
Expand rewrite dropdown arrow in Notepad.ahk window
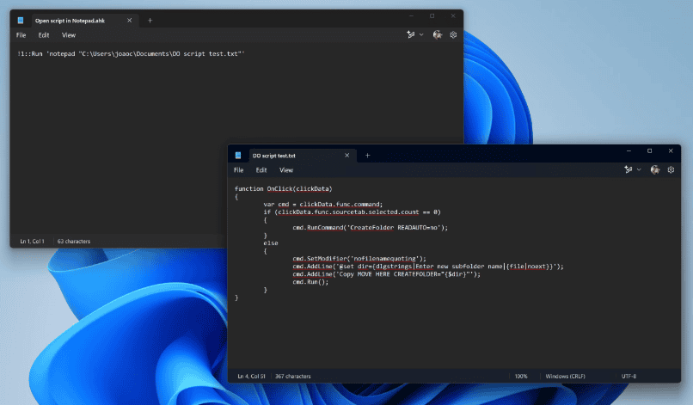point(421,35)
